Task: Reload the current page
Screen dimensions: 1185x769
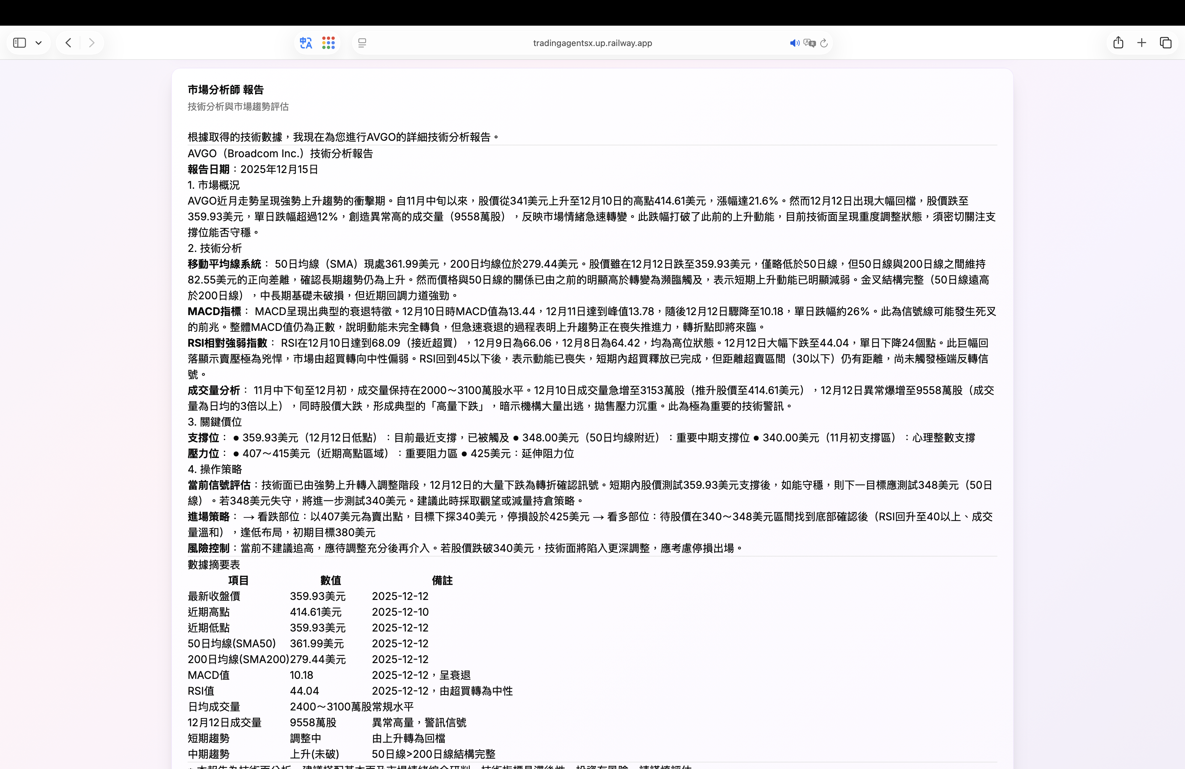Action: 824,43
